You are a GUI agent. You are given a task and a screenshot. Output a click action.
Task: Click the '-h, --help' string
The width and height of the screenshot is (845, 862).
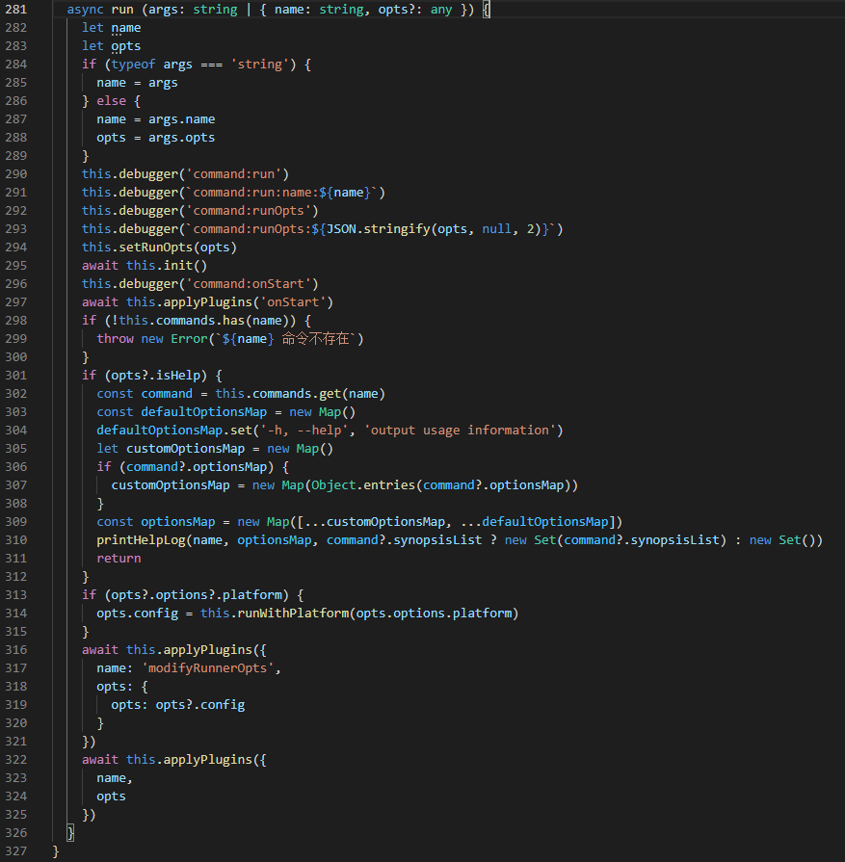click(x=304, y=430)
